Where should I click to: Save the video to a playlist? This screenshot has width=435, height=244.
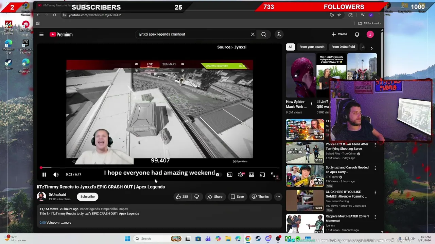[237, 197]
